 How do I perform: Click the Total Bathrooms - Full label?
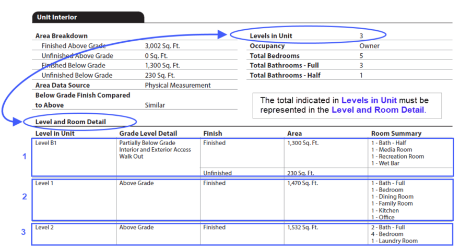[284, 65]
